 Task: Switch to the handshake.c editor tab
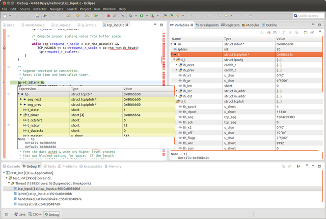(33, 25)
